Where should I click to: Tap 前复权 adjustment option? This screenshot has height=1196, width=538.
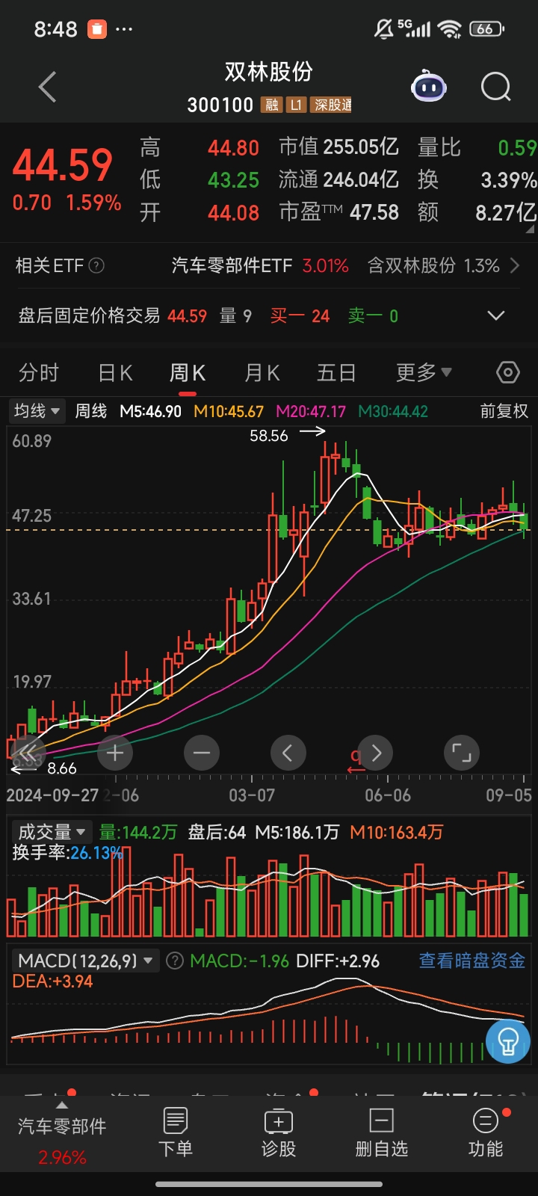(504, 410)
